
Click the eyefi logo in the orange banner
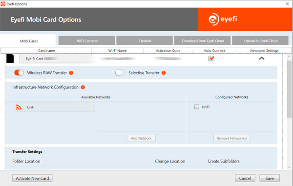pyautogui.click(x=223, y=19)
